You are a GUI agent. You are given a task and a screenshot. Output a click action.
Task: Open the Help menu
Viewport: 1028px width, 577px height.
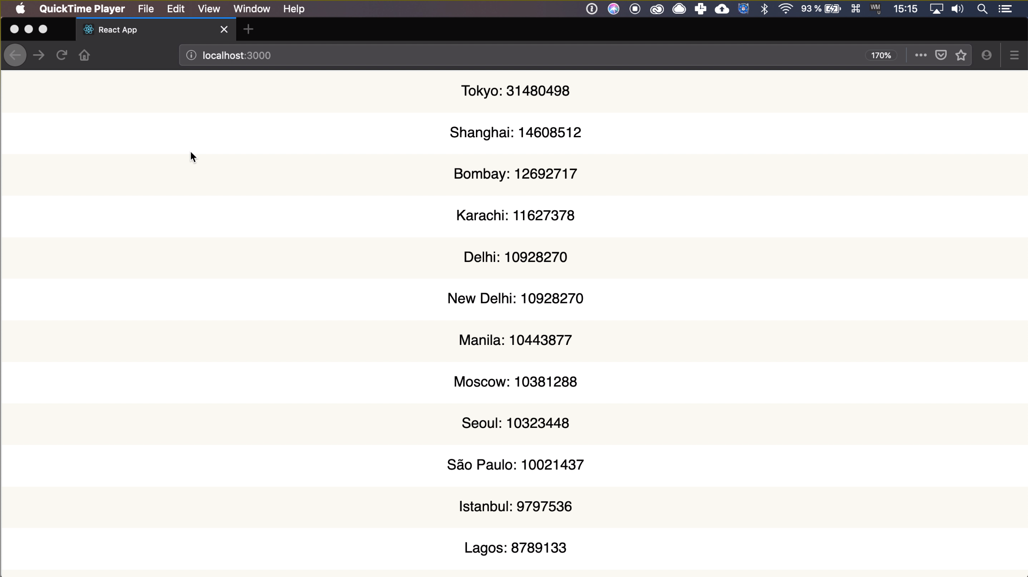click(294, 9)
